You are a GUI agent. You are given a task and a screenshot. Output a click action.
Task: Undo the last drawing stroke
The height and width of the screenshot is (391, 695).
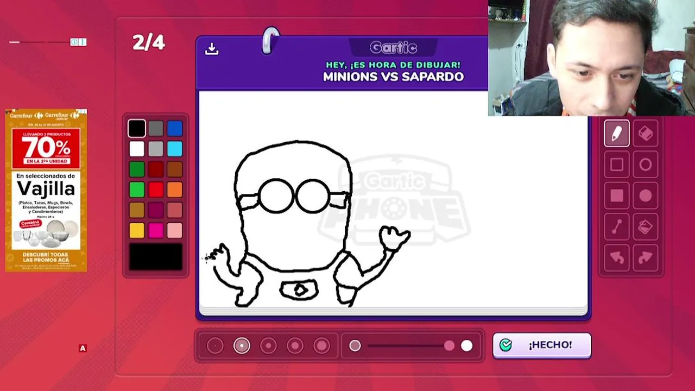[x=616, y=257]
